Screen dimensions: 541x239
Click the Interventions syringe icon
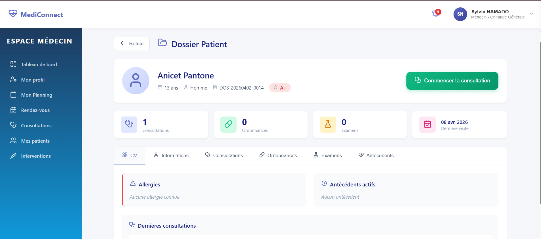coord(13,156)
